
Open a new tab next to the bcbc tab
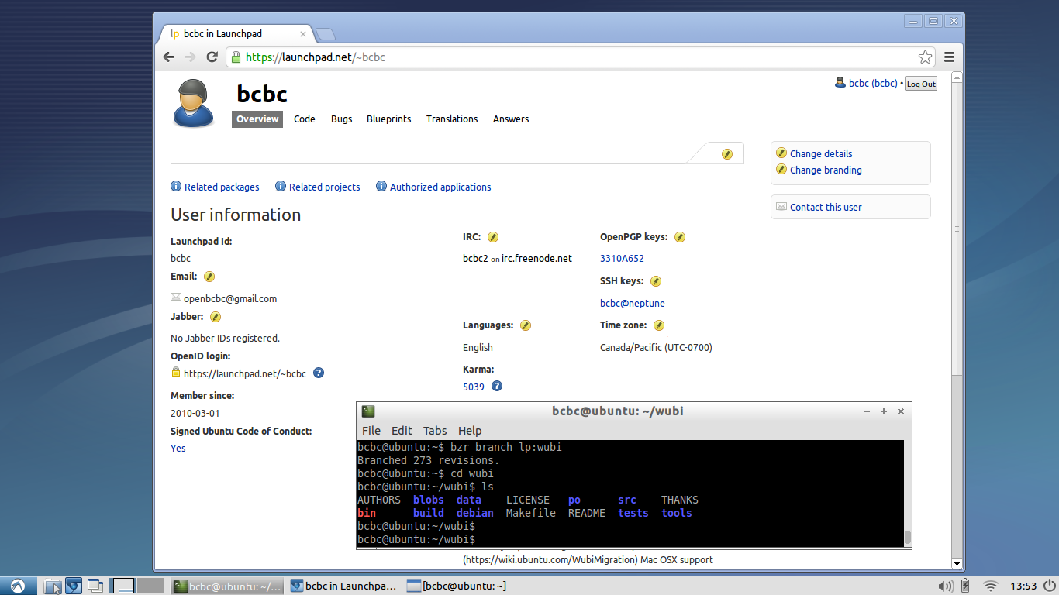click(326, 33)
